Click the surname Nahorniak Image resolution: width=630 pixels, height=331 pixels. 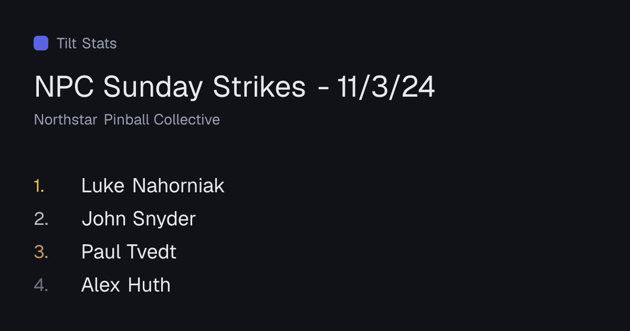(178, 185)
